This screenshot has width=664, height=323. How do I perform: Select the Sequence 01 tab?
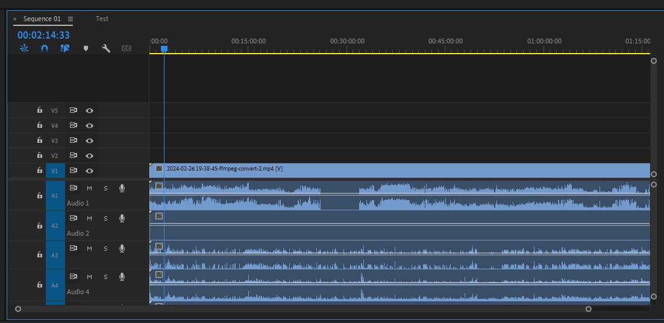coord(42,19)
